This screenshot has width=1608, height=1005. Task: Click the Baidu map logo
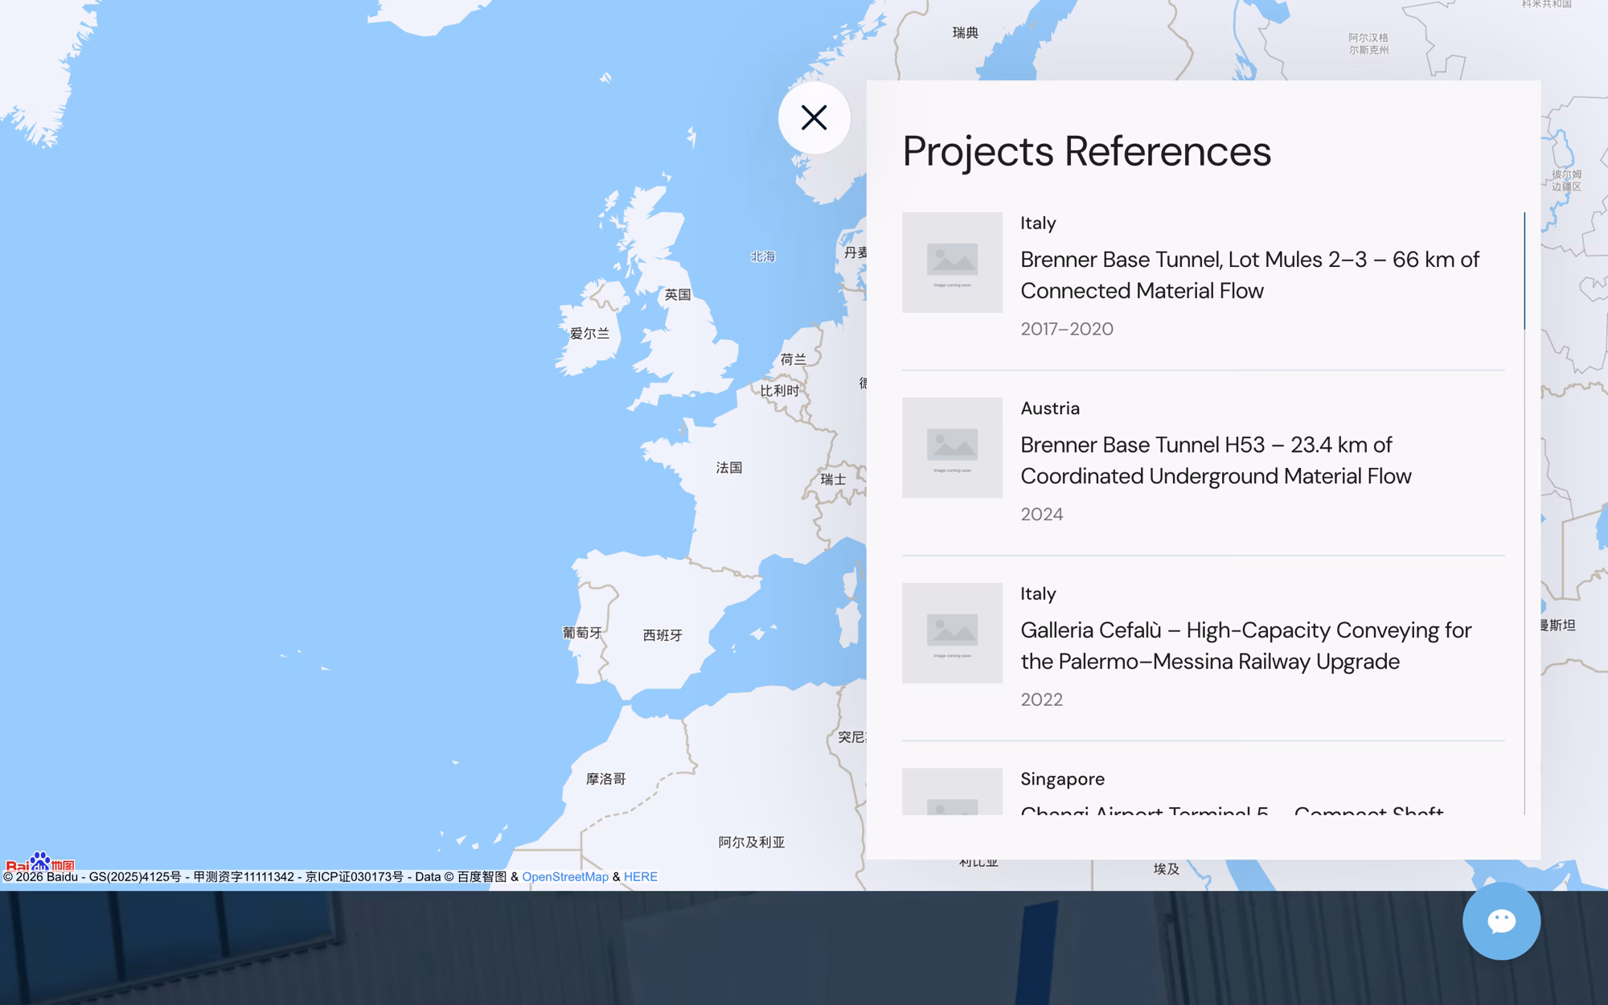point(39,862)
